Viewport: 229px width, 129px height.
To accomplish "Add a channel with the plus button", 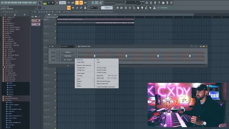I will (x=68, y=66).
